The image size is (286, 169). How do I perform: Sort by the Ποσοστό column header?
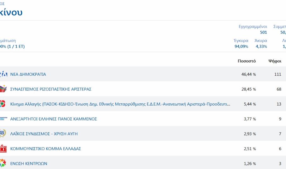click(x=247, y=61)
